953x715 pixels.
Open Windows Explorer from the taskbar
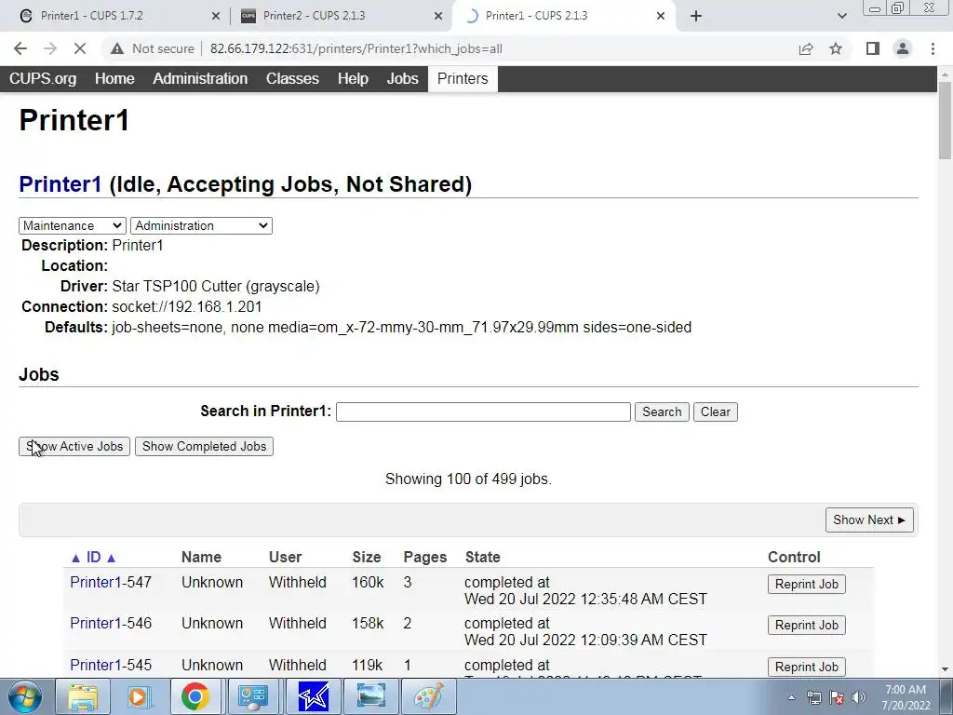[82, 696]
